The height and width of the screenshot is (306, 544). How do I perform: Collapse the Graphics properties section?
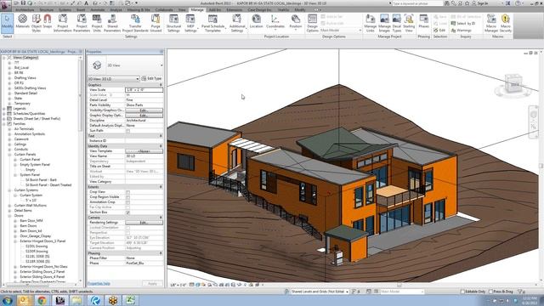point(161,85)
